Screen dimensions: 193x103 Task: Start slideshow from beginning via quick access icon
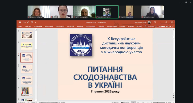pyautogui.click(x=32, y=22)
